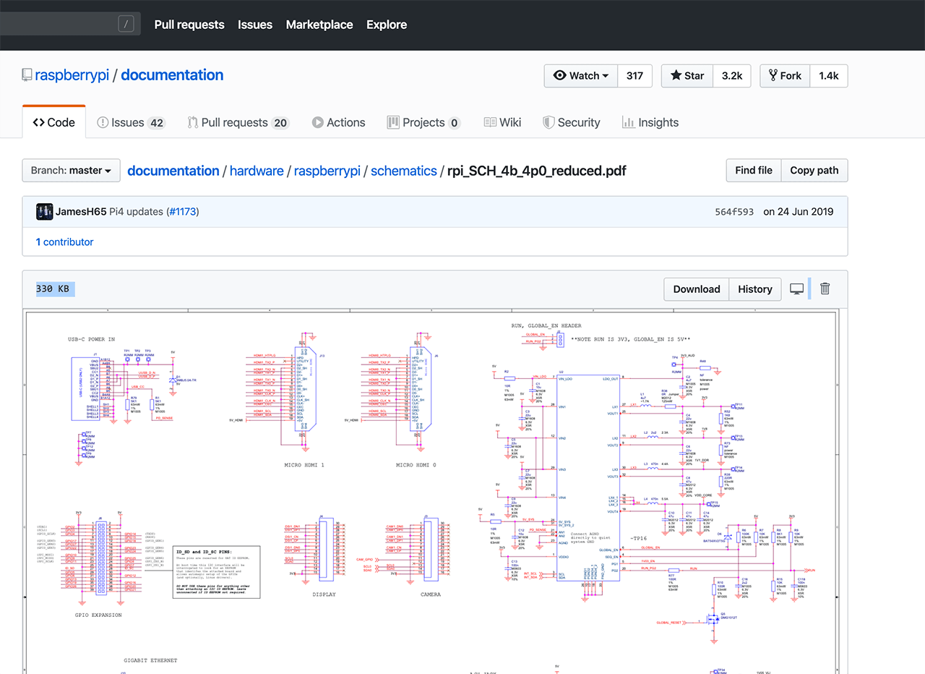Screen dimensions: 925x674
Task: Open the Branch: master dropdown
Action: [x=71, y=171]
